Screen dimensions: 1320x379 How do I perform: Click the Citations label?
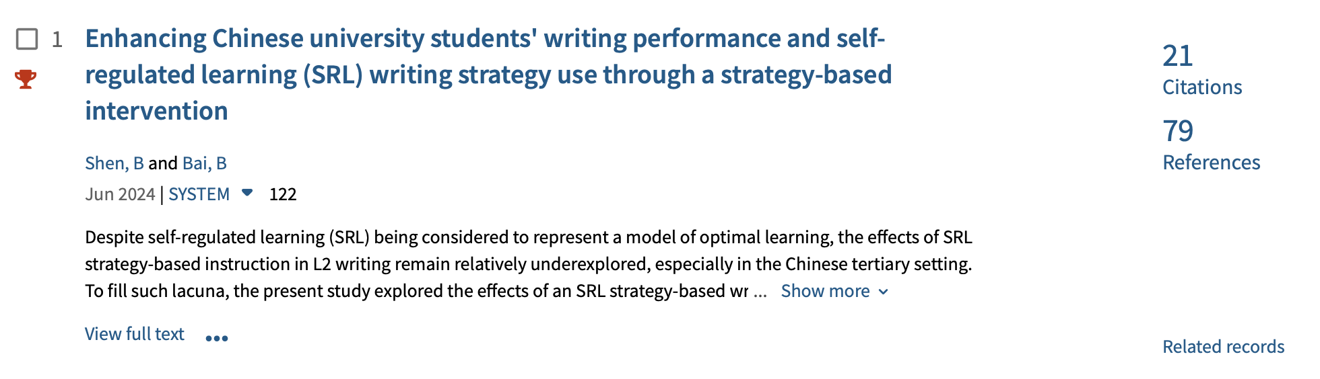click(1201, 87)
